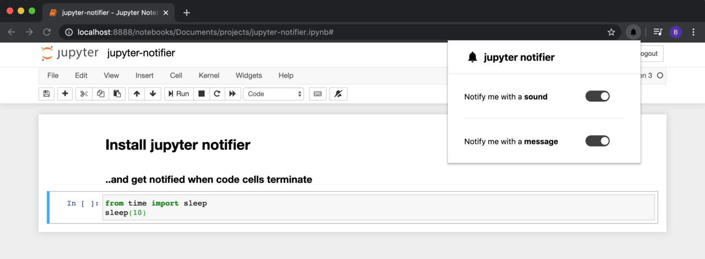
Task: Click the kernel status circle indicator
Action: (660, 75)
